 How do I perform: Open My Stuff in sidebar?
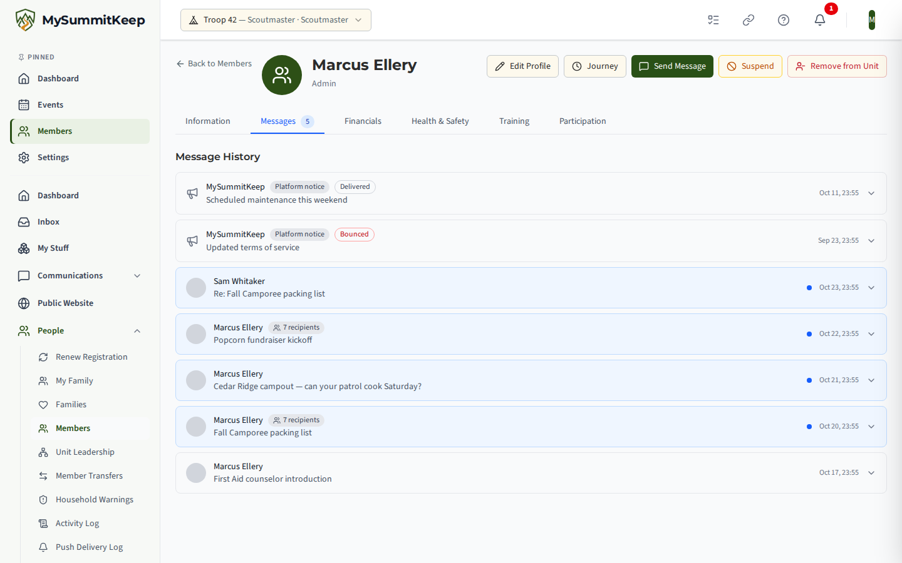(x=80, y=248)
